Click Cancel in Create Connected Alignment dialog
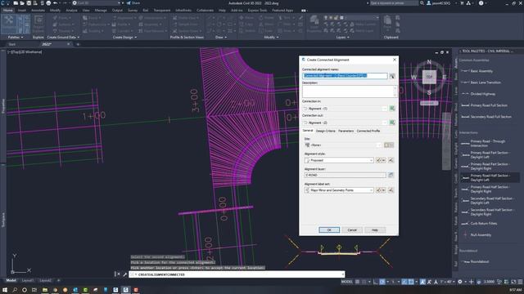 352,230
